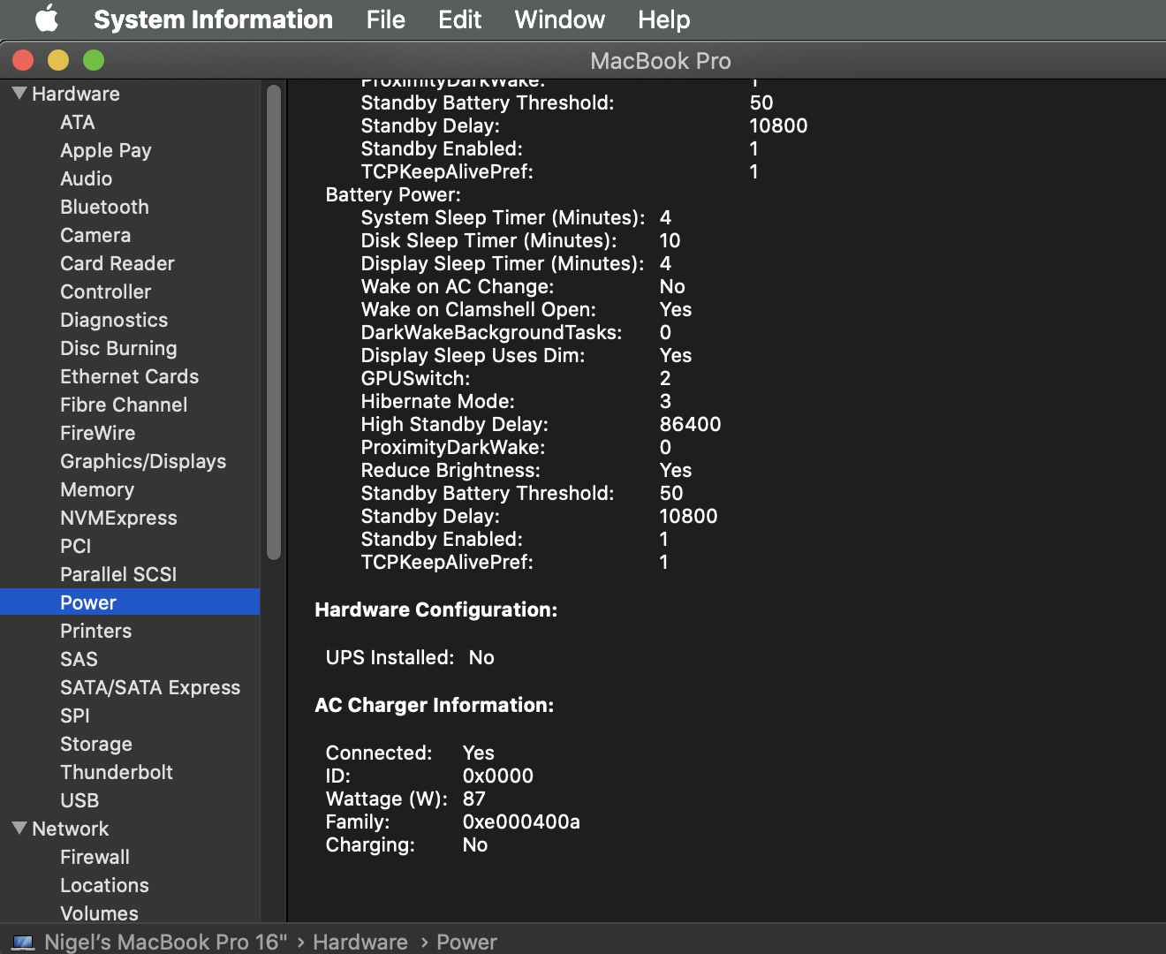Select Bluetooth in the sidebar
This screenshot has width=1166, height=954.
click(x=104, y=207)
